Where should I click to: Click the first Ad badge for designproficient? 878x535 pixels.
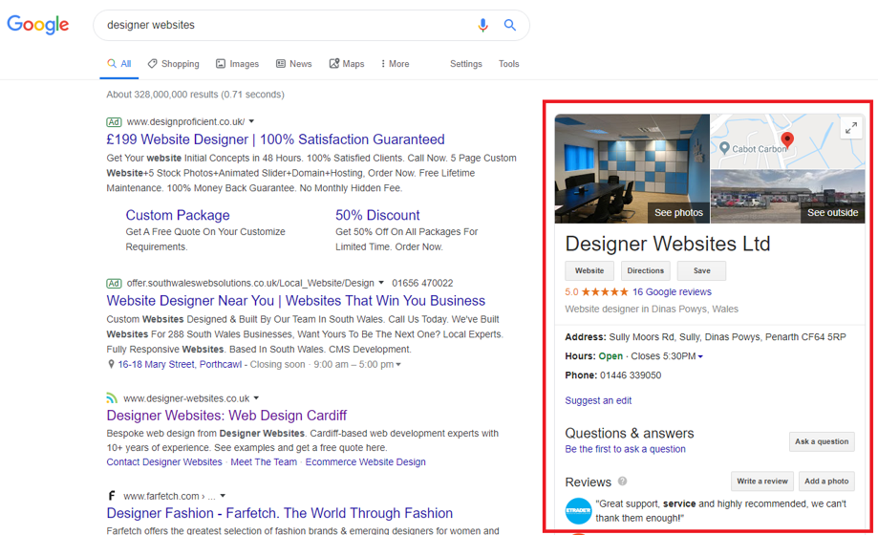(114, 122)
